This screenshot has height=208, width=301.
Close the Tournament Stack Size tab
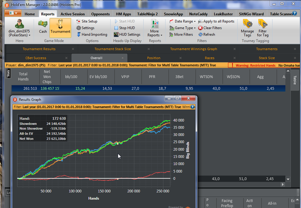click(x=149, y=49)
